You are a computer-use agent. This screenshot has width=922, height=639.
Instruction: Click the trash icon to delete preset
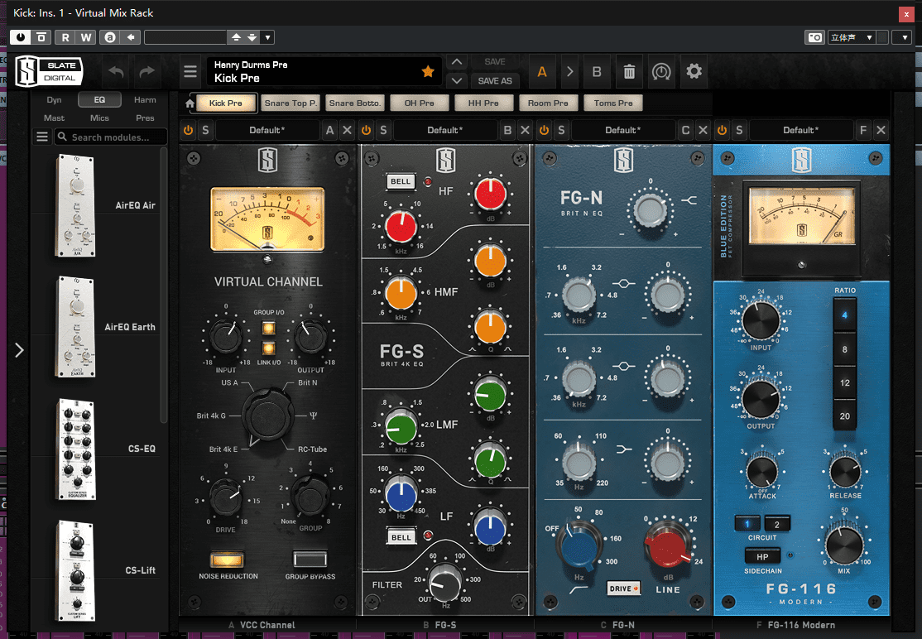[x=629, y=72]
